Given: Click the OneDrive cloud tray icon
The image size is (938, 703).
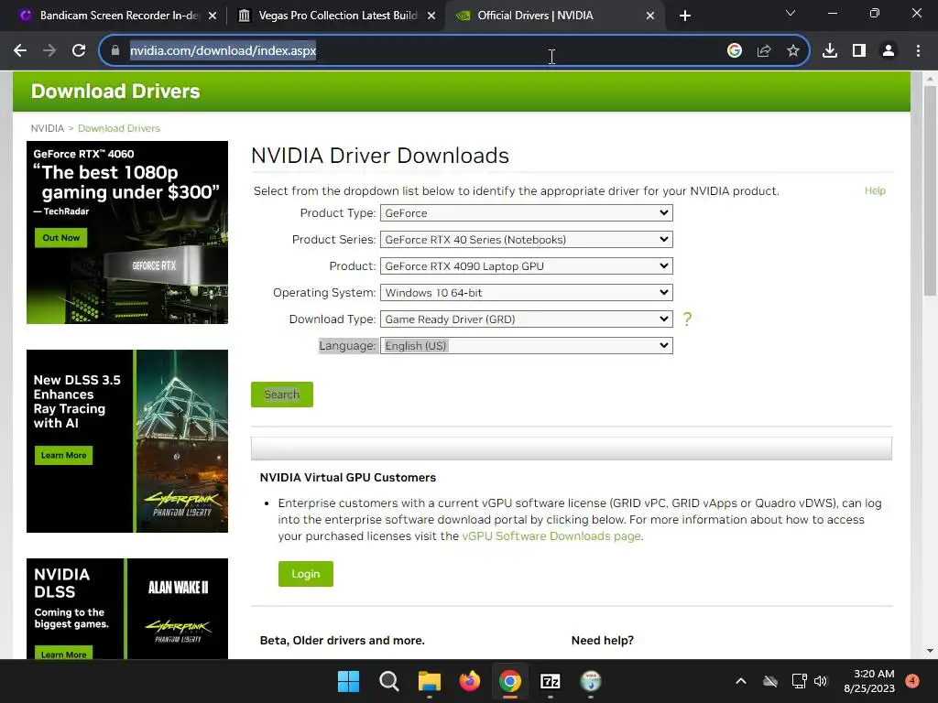Looking at the screenshot, I should pyautogui.click(x=770, y=681).
